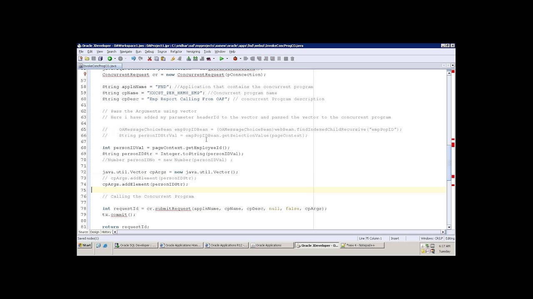Open the editor tab list dropdown

coord(453,66)
